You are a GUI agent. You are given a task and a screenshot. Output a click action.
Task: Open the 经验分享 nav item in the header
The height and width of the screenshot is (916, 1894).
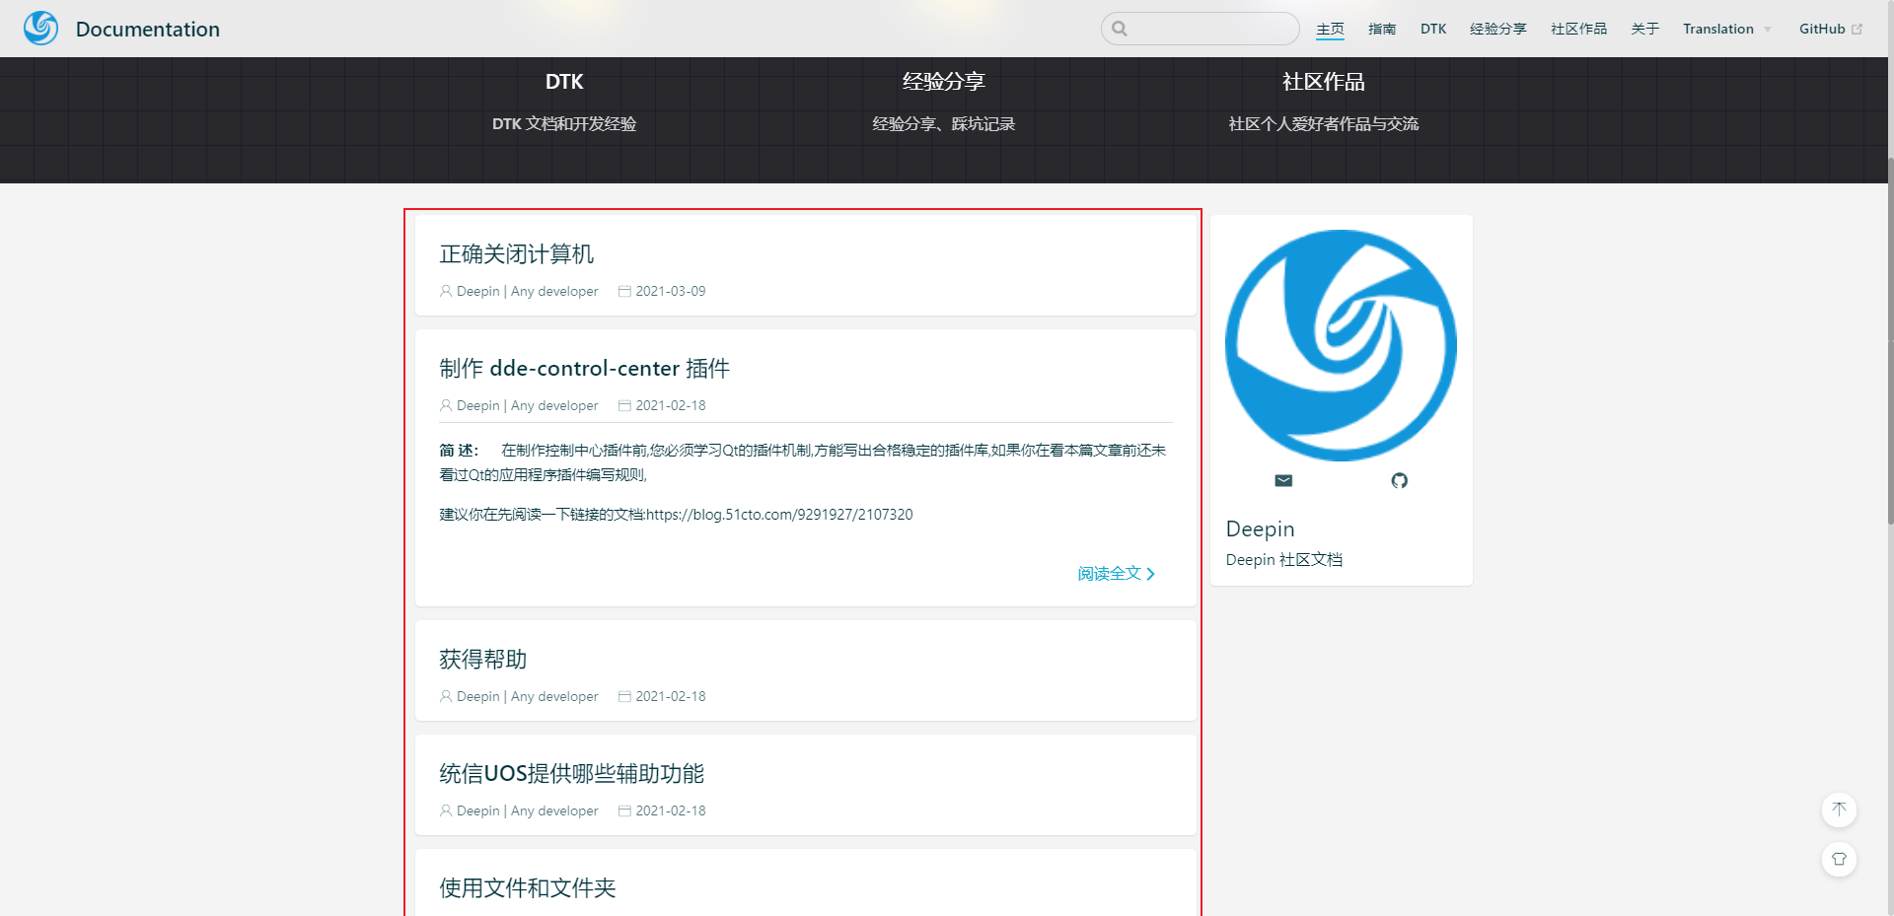point(1498,29)
